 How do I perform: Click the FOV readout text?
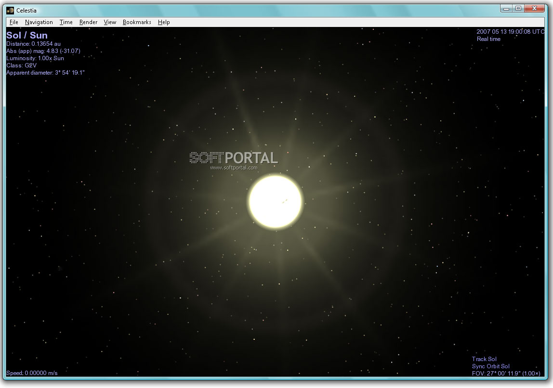coord(506,373)
